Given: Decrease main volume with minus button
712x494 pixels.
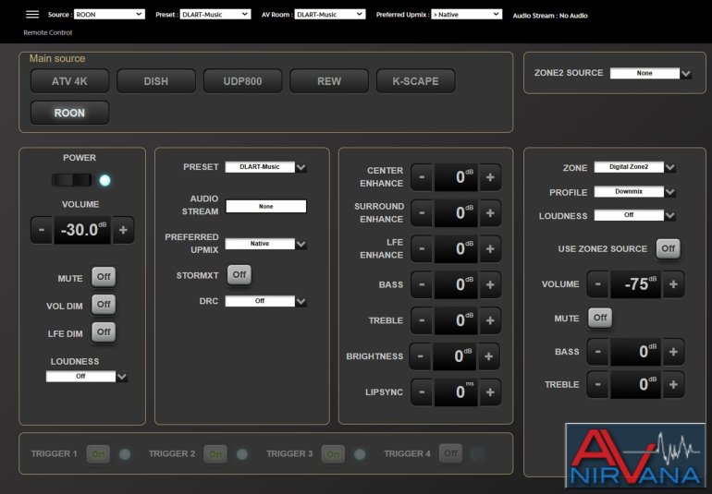Looking at the screenshot, I should [x=42, y=230].
